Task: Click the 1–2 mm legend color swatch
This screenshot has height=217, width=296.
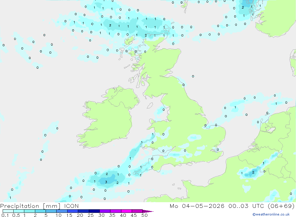Action: point(29,211)
